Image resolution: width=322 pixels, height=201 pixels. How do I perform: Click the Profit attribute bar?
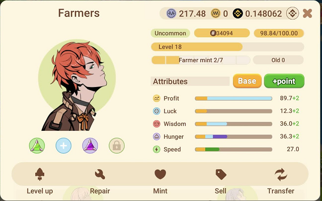(234, 99)
